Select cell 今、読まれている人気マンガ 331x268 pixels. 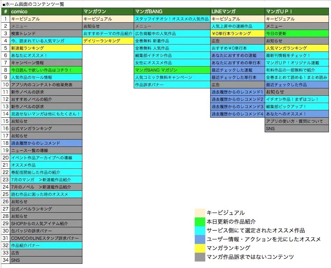pos(46,41)
